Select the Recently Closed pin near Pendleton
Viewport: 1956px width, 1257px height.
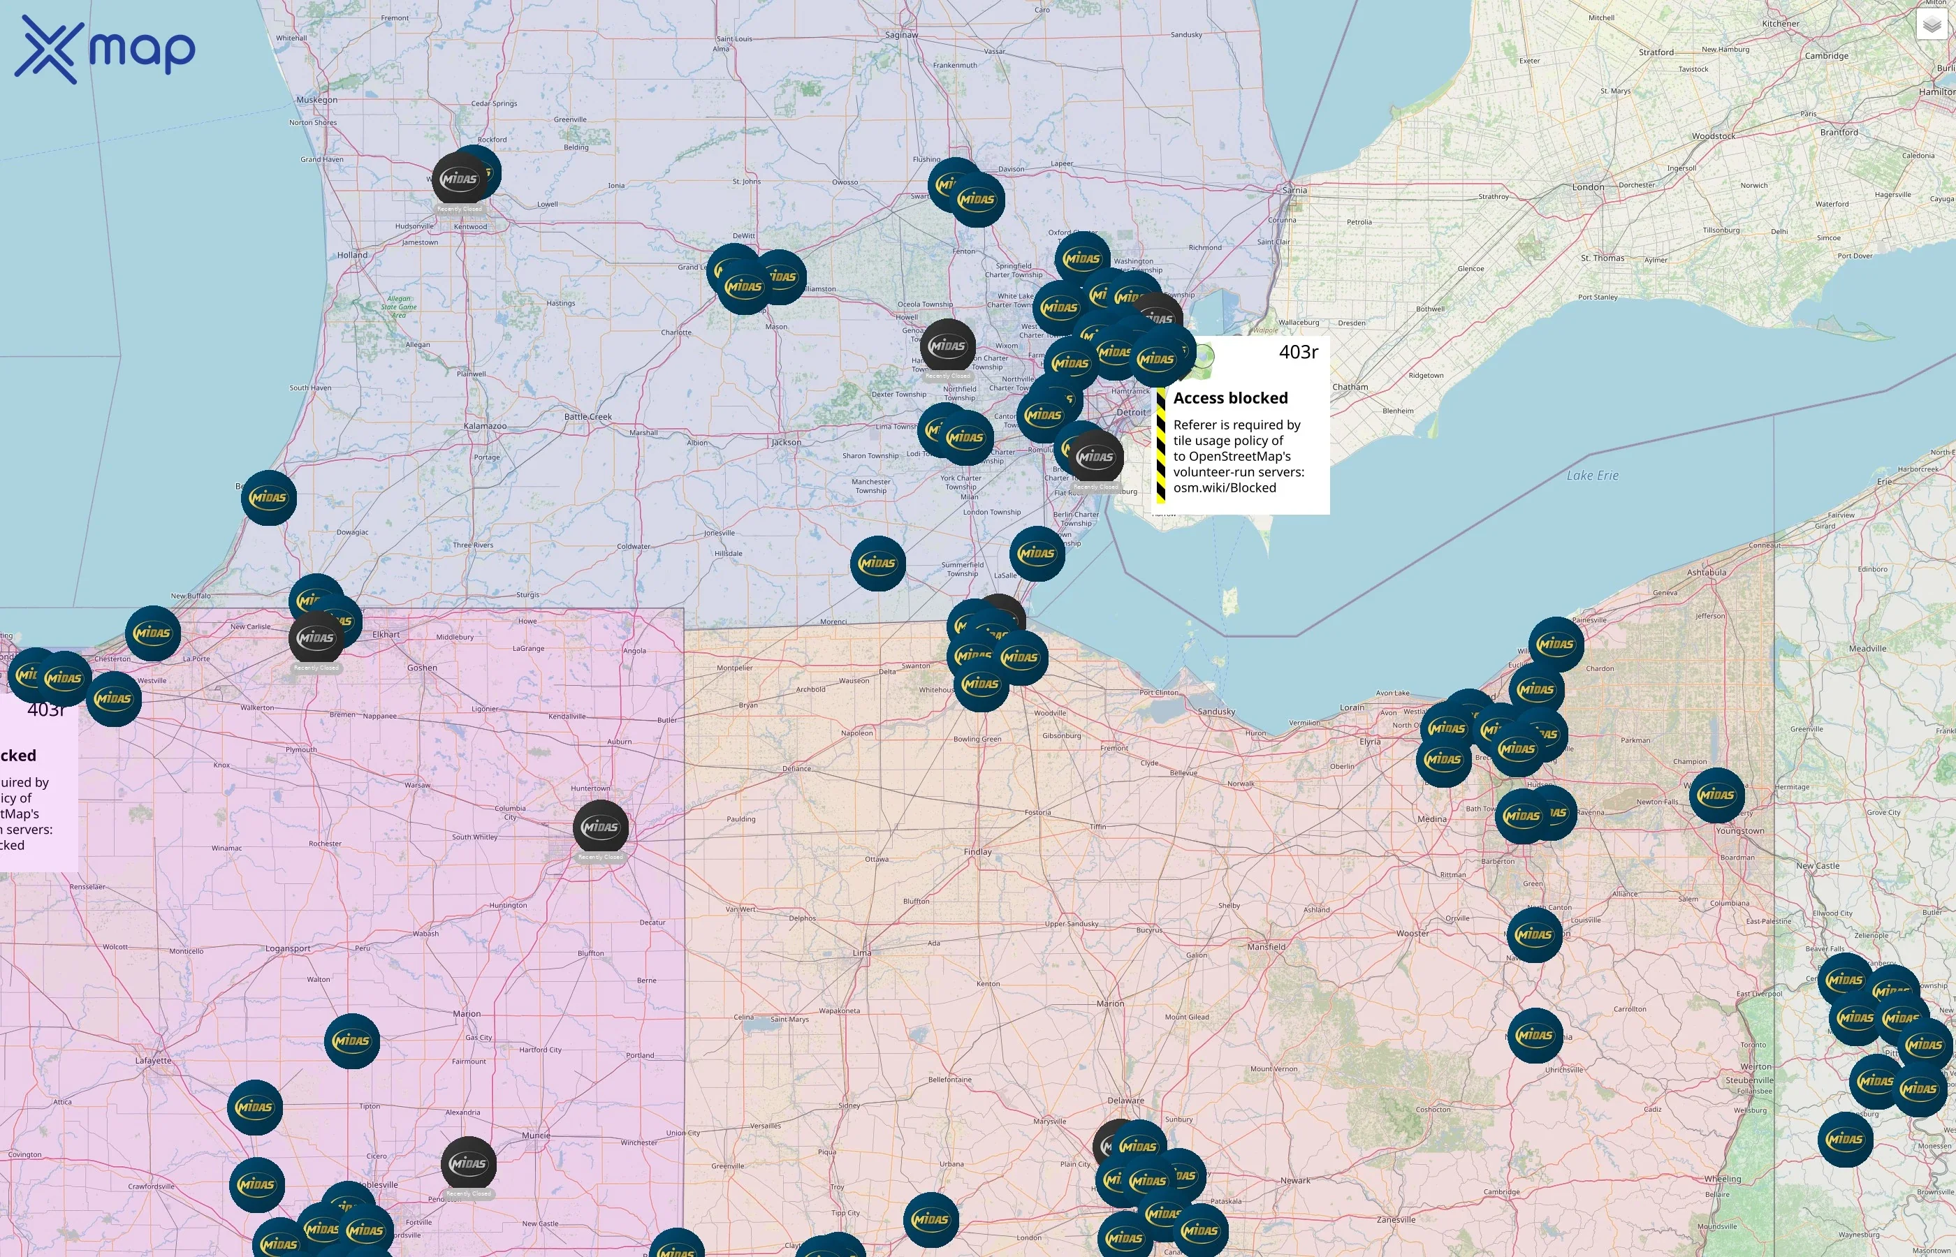click(x=469, y=1163)
